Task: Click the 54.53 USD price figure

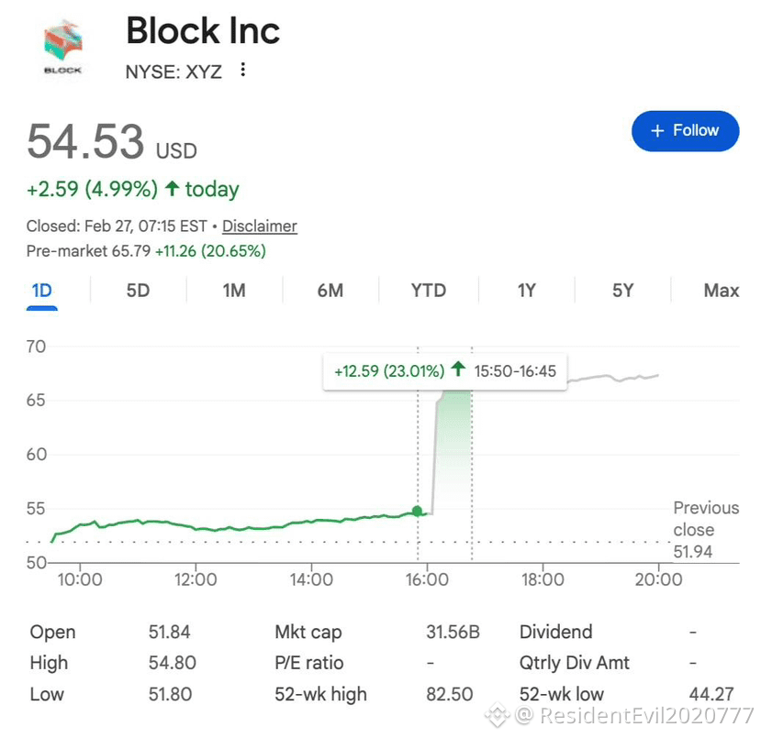Action: point(112,142)
